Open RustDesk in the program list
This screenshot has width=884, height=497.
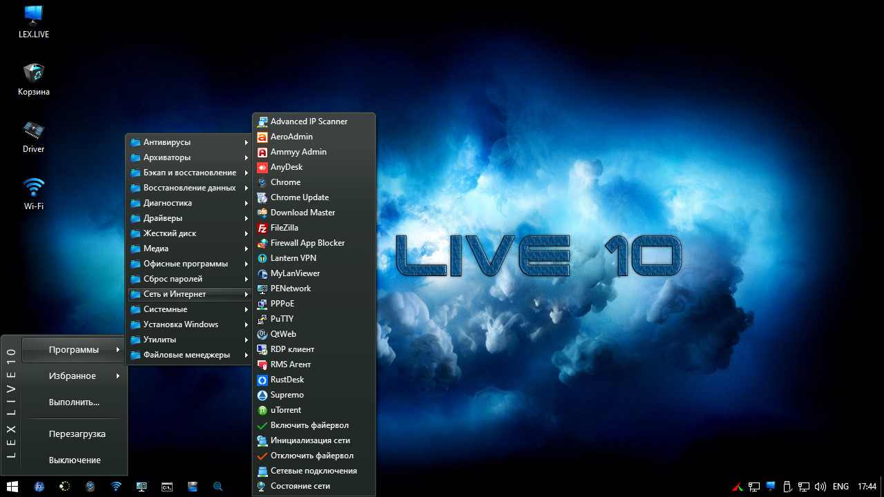(x=287, y=380)
